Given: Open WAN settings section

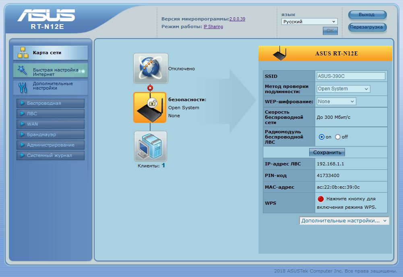Looking at the screenshot, I should pos(51,124).
